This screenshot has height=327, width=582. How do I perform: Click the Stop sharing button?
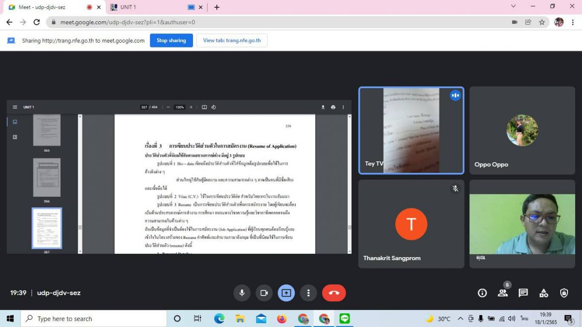click(x=171, y=41)
